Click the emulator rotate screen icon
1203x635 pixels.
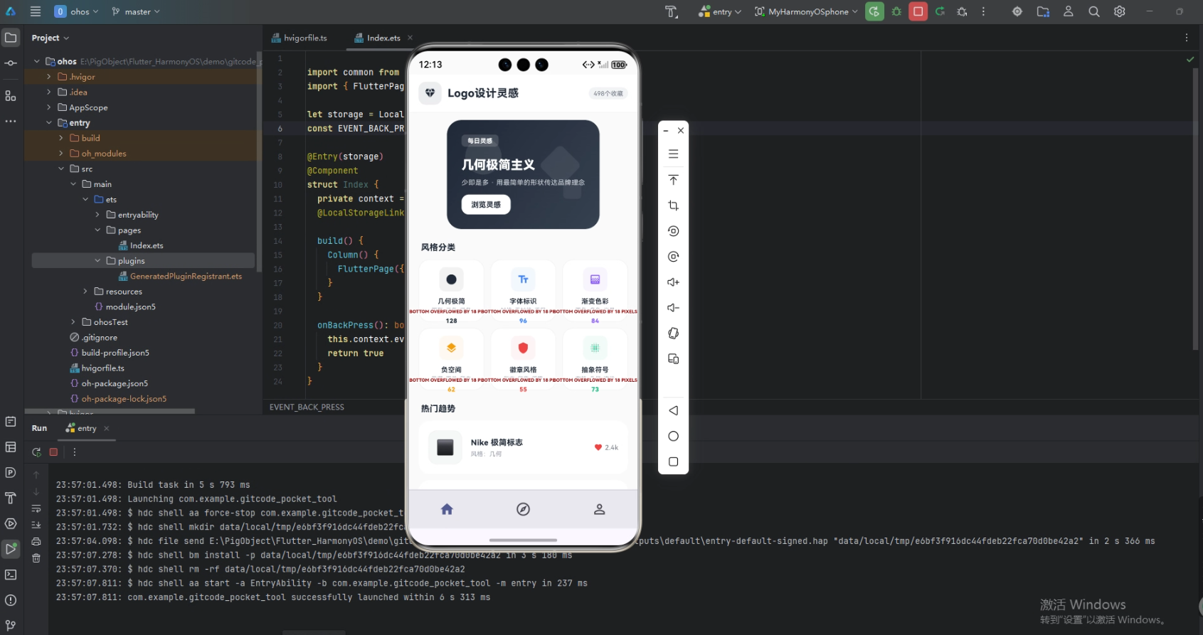[x=674, y=333]
